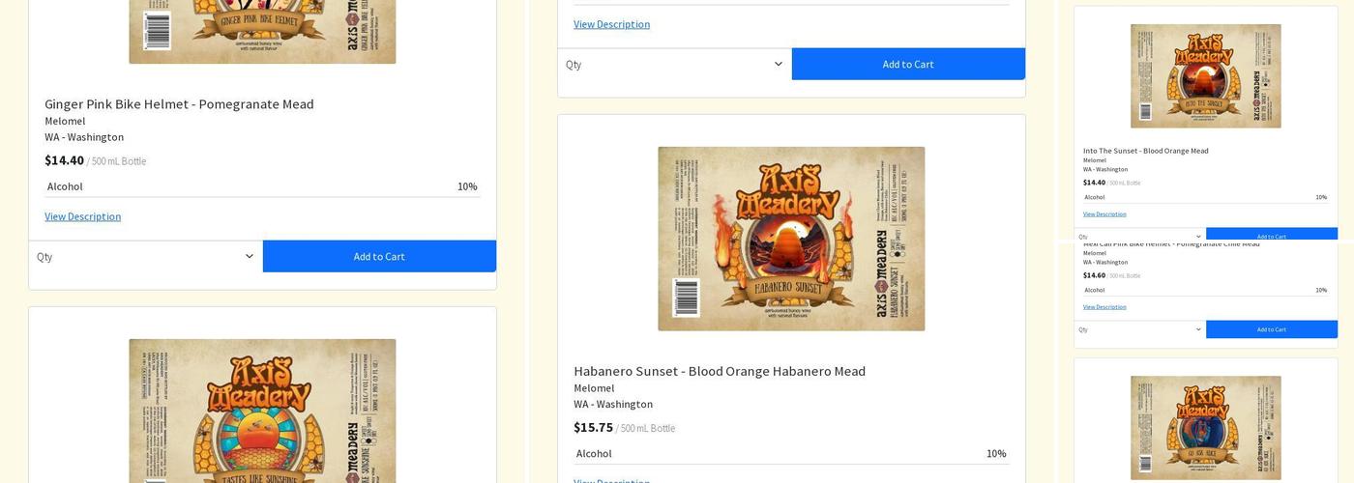View description of Ginger Pink Bike Helmet
The image size is (1354, 483).
click(x=82, y=216)
